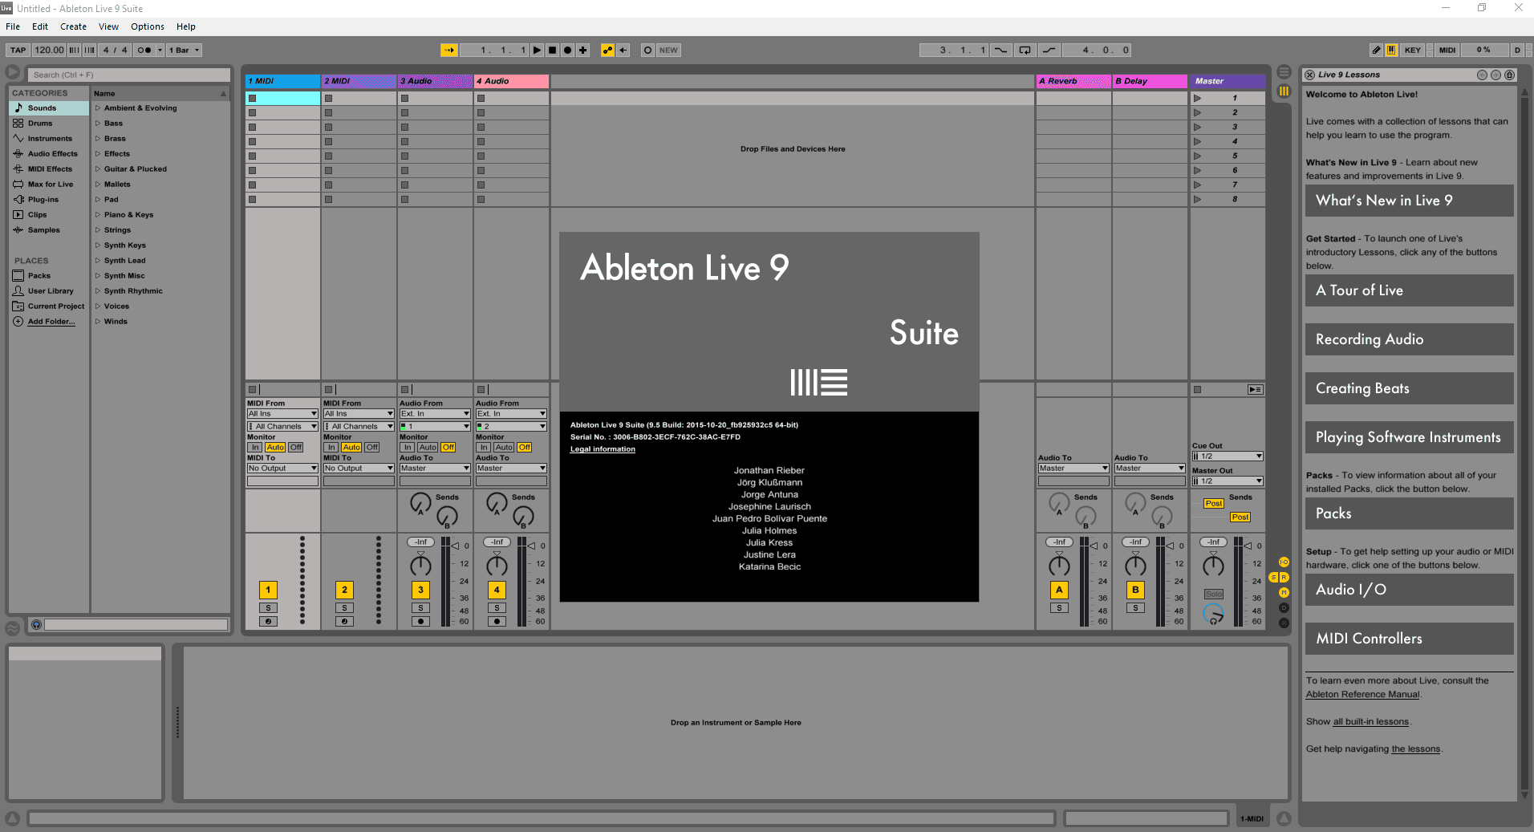Toggle the Follow button in the transport bar
1534x832 pixels.
pos(448,50)
